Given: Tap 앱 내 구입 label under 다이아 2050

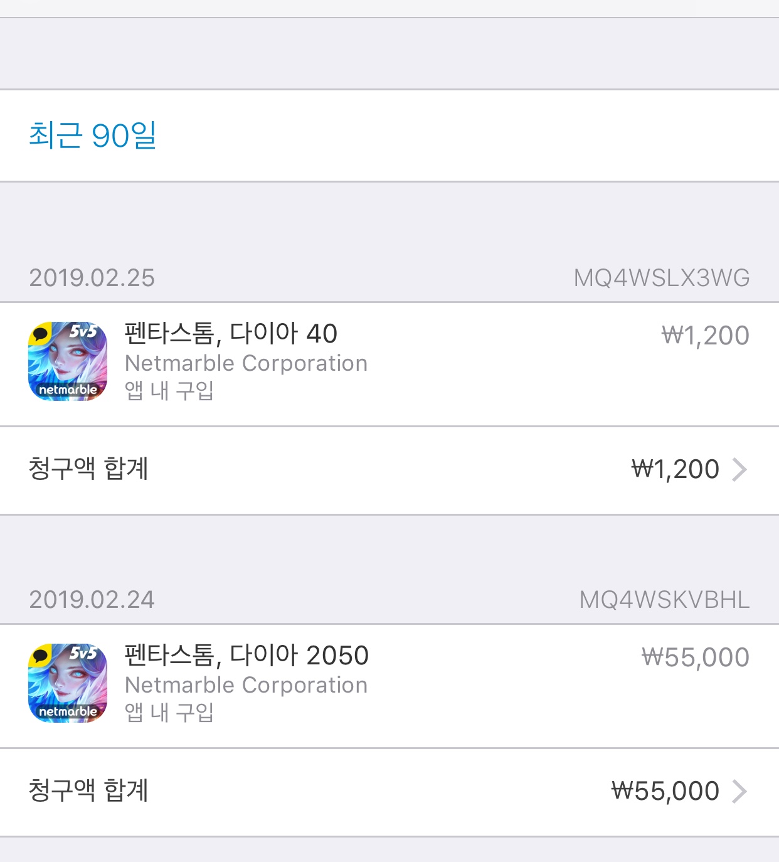Looking at the screenshot, I should [169, 713].
